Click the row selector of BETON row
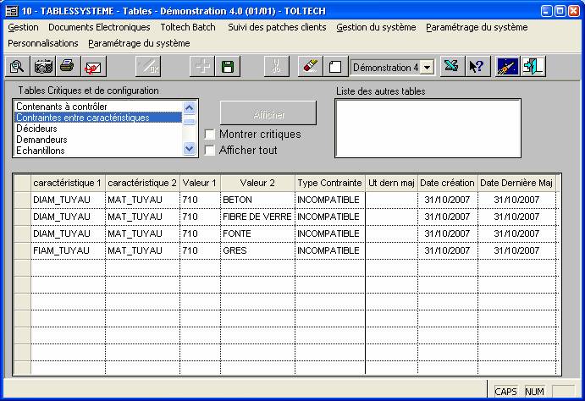 (x=22, y=200)
